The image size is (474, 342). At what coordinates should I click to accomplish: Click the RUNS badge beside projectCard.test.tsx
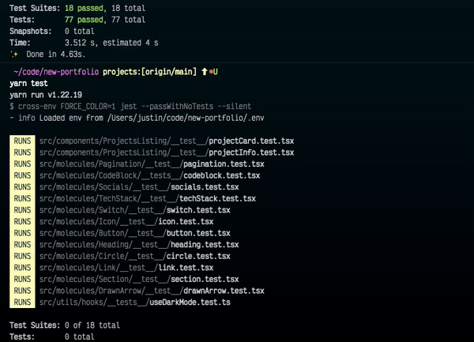(x=22, y=141)
